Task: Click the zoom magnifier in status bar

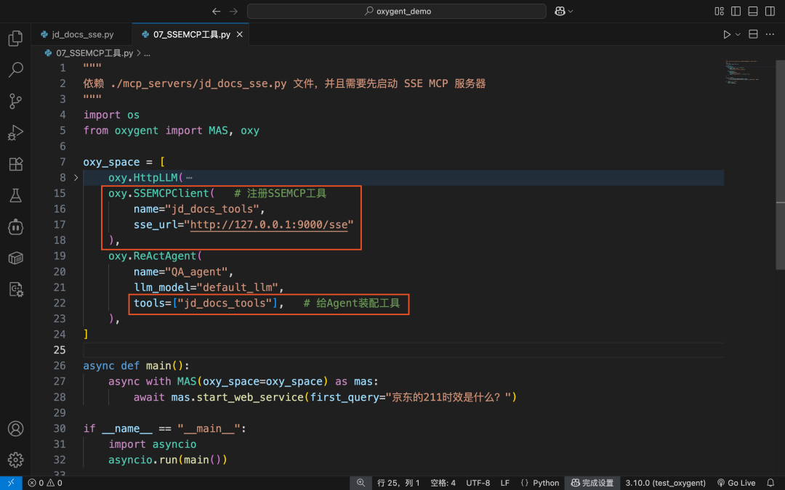Action: (x=361, y=483)
